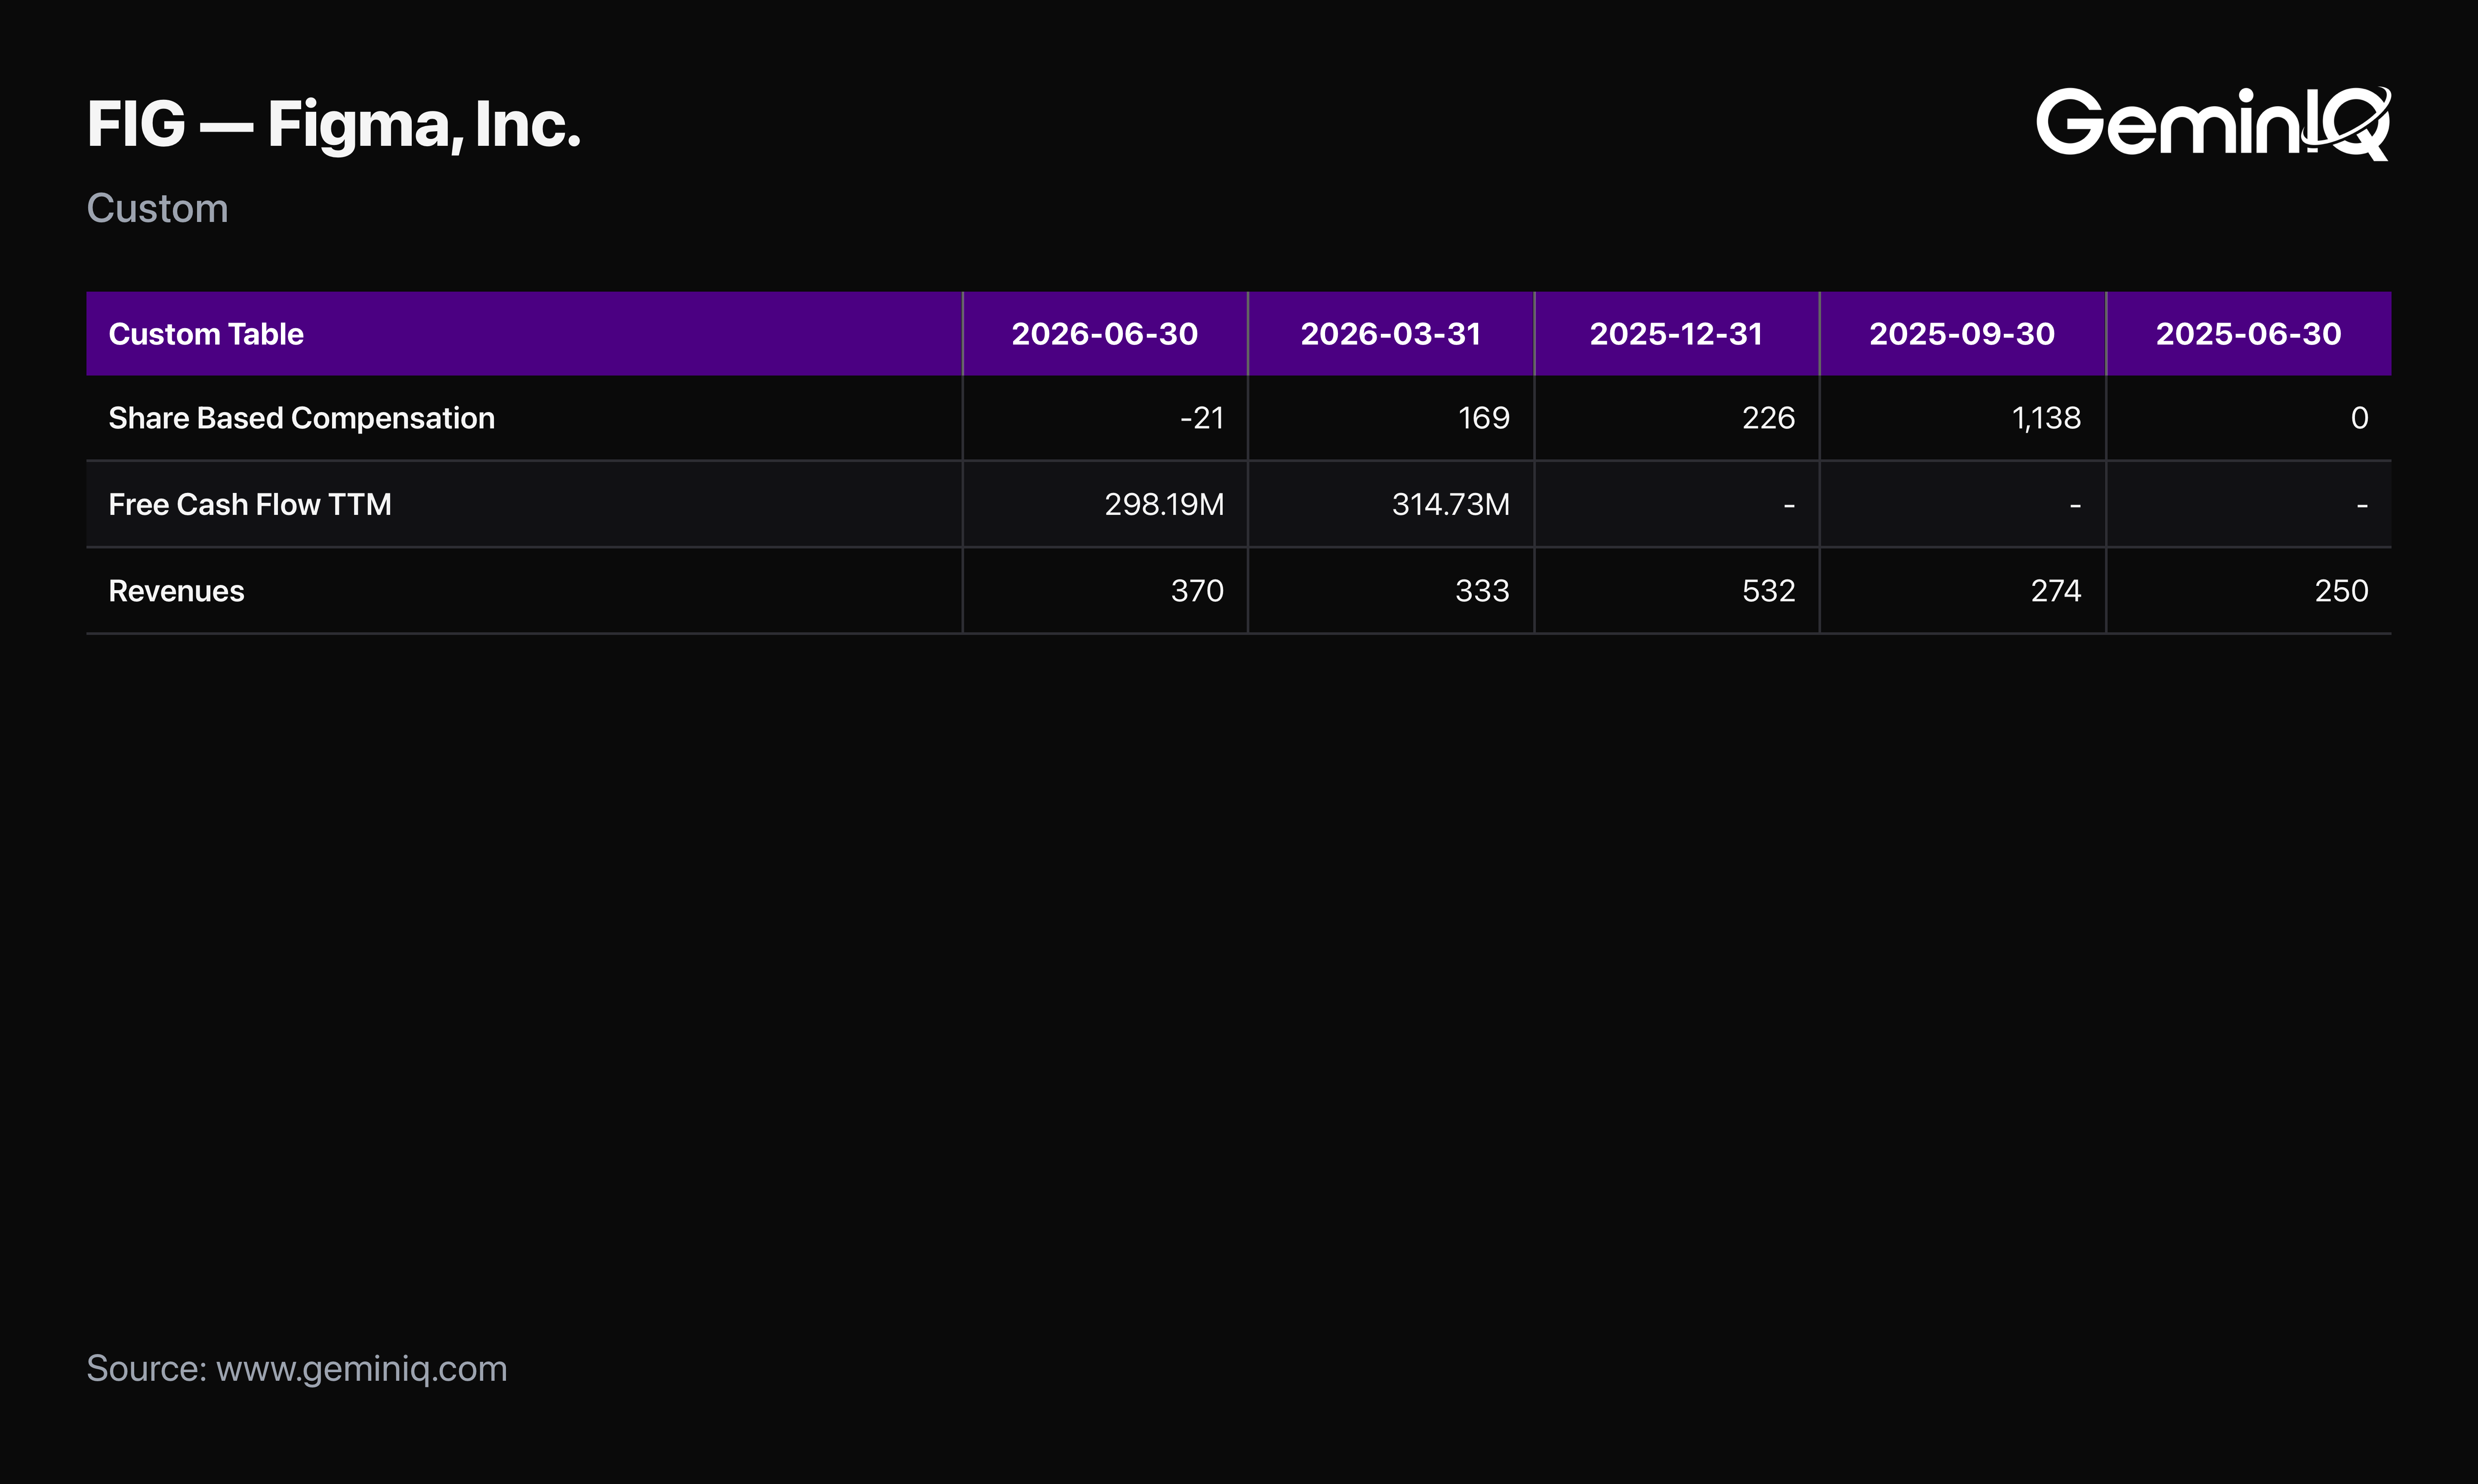Viewport: 2478px width, 1484px height.
Task: Click the 226 share compensation value
Action: click(x=1768, y=418)
